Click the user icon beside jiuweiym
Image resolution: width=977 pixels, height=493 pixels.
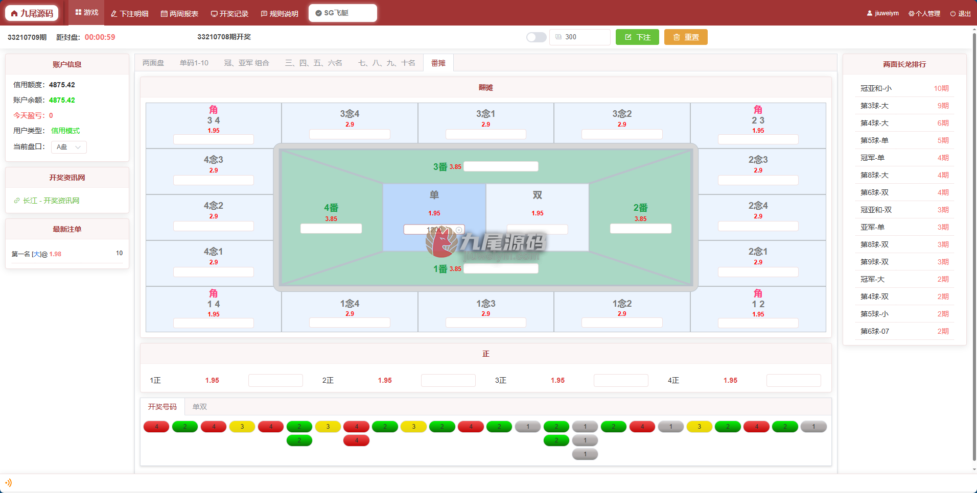click(870, 13)
